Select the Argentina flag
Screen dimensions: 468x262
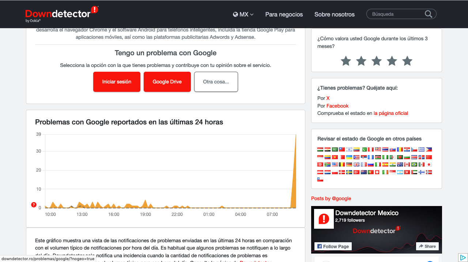tap(400, 172)
